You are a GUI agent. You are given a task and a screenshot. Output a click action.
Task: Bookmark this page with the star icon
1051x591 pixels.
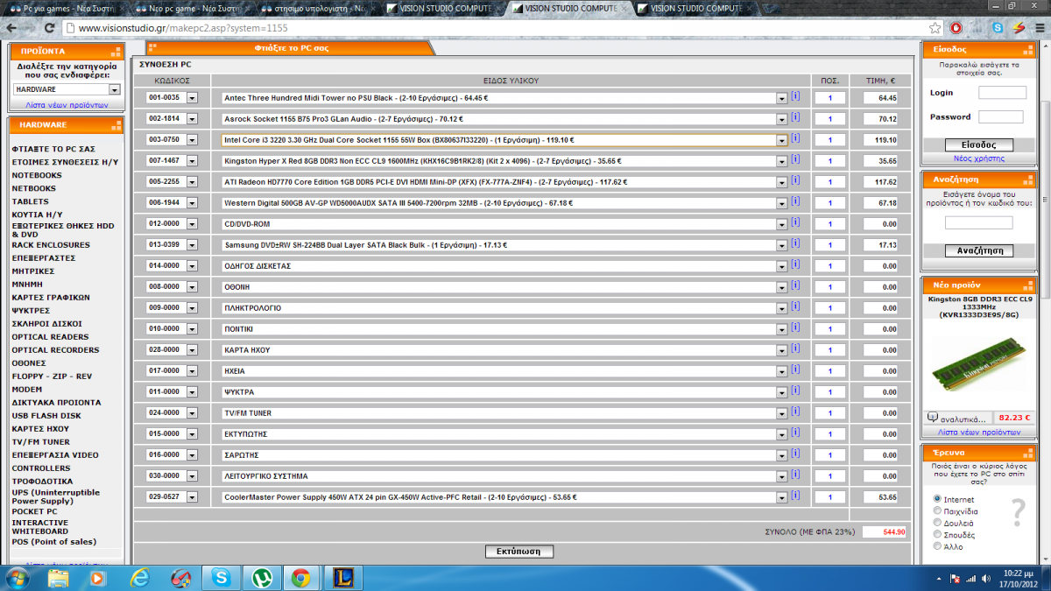point(936,28)
